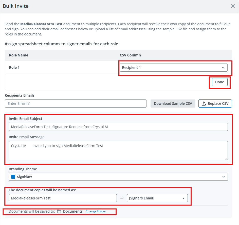Edit the document copy name field
239x225 pixels.
tap(63, 198)
